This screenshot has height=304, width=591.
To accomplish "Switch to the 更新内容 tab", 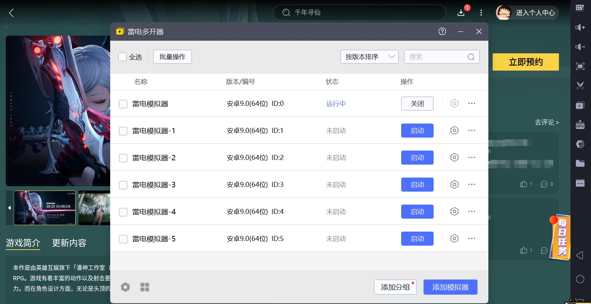I will tap(69, 243).
